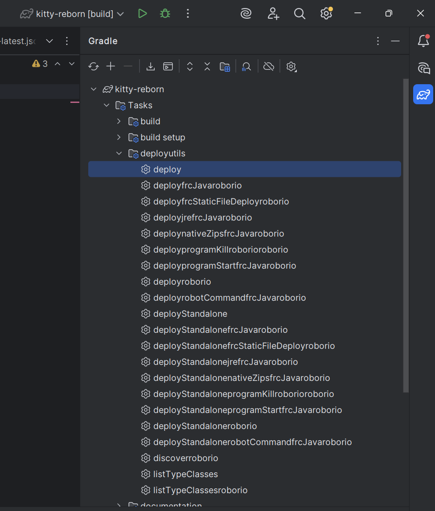435x511 pixels.
Task: Open Execute Gradle Task dialog icon
Action: point(168,66)
